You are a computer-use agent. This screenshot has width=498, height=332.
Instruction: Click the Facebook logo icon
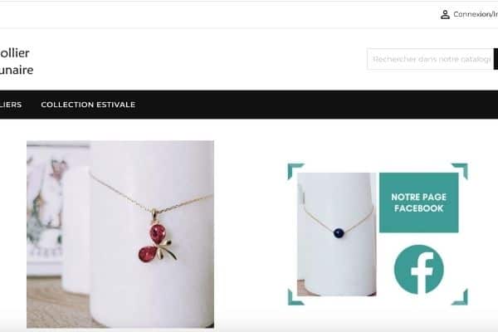click(x=418, y=270)
